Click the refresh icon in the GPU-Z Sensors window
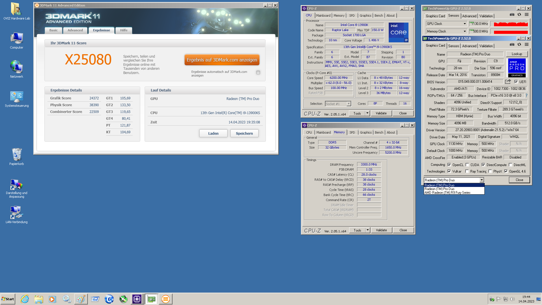The height and width of the screenshot is (305, 542). point(519,14)
